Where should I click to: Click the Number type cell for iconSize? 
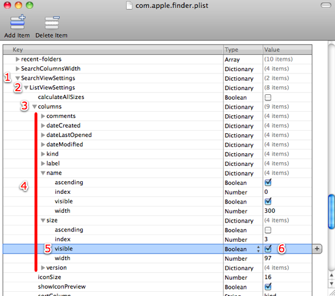pyautogui.click(x=243, y=277)
